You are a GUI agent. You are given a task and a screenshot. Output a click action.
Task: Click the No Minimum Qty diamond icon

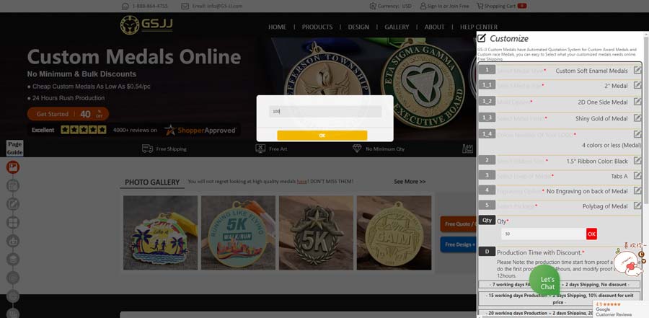(357, 149)
